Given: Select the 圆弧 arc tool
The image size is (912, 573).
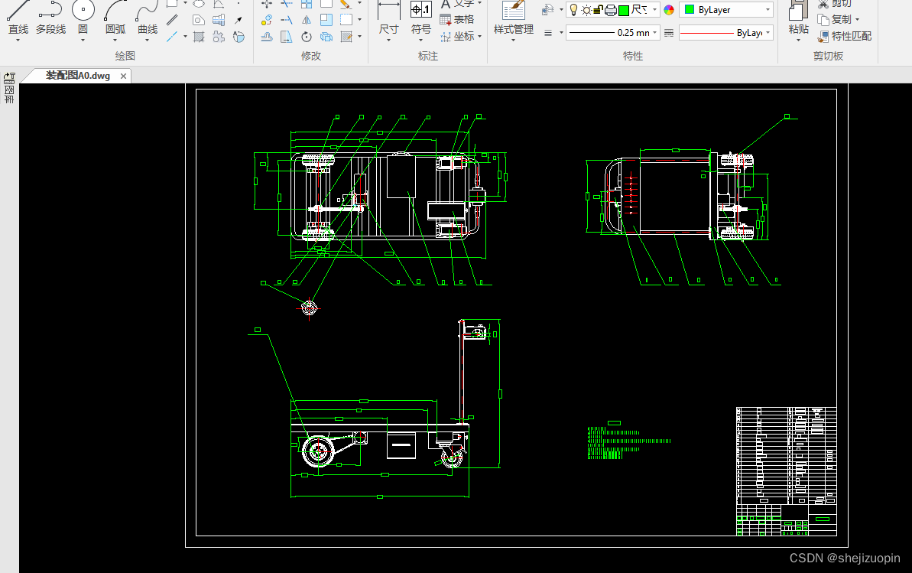Looking at the screenshot, I should pyautogui.click(x=115, y=18).
